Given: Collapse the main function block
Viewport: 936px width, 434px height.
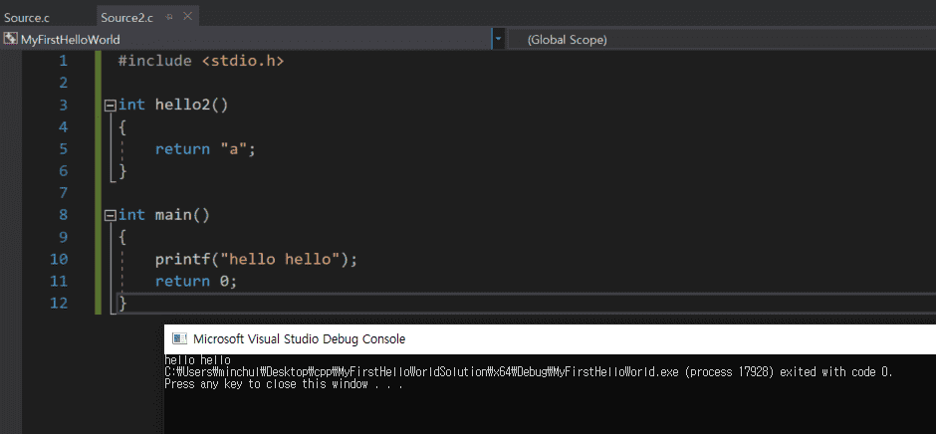Looking at the screenshot, I should coord(110,215).
